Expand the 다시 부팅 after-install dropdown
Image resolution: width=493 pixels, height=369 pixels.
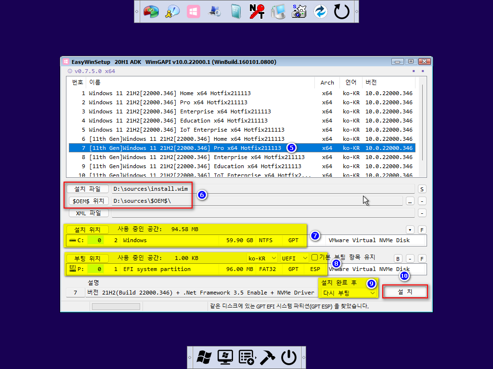pos(349,293)
